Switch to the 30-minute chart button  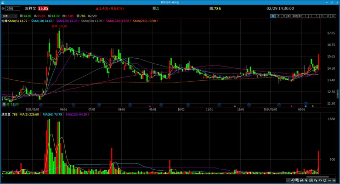pyautogui.click(x=328, y=16)
